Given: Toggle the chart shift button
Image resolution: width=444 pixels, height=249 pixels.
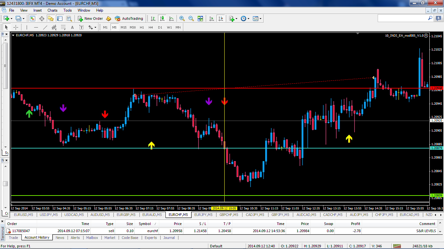Looking at the screenshot, I should (x=221, y=18).
